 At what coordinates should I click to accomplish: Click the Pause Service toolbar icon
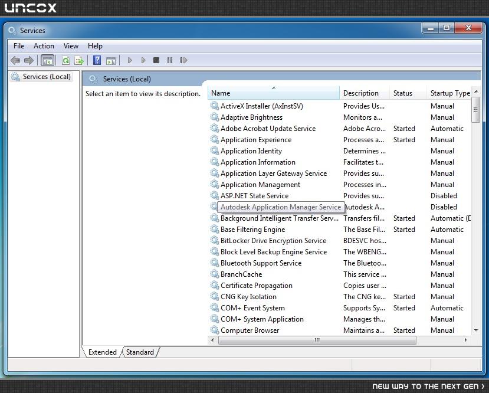pos(170,60)
